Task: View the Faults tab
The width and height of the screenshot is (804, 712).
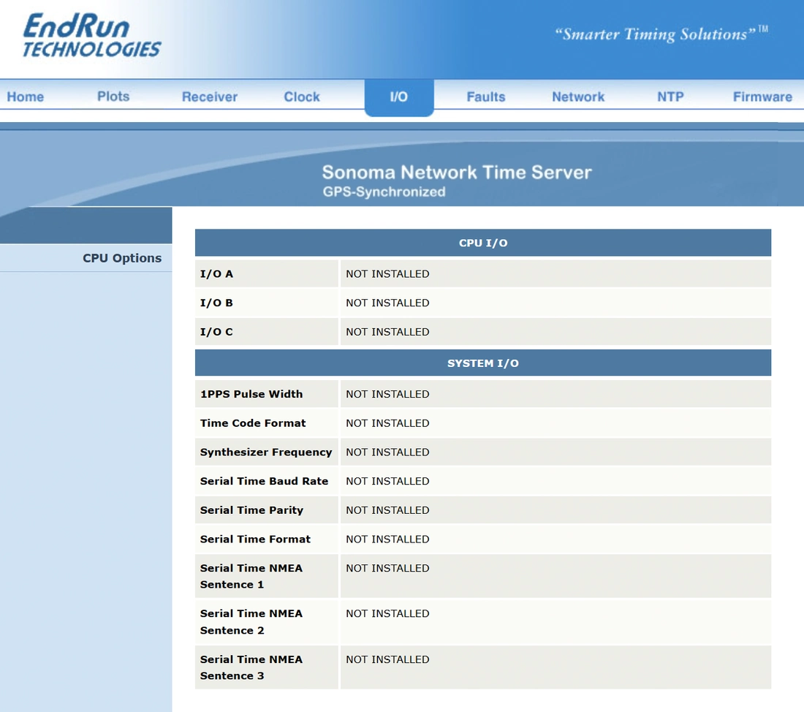Action: tap(486, 96)
